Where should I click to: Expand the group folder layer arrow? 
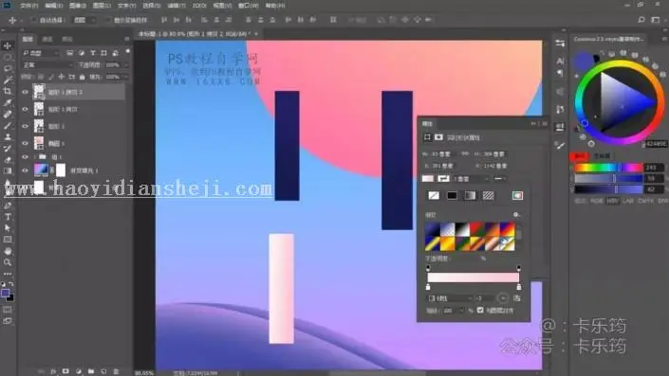tap(34, 156)
